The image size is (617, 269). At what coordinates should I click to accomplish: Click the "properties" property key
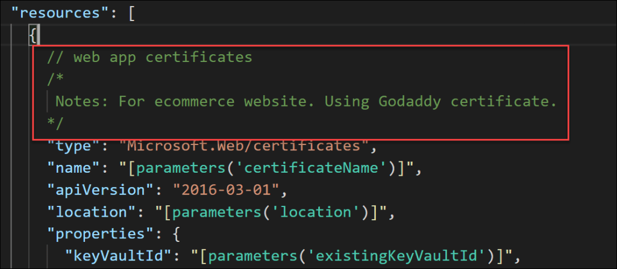coord(101,235)
